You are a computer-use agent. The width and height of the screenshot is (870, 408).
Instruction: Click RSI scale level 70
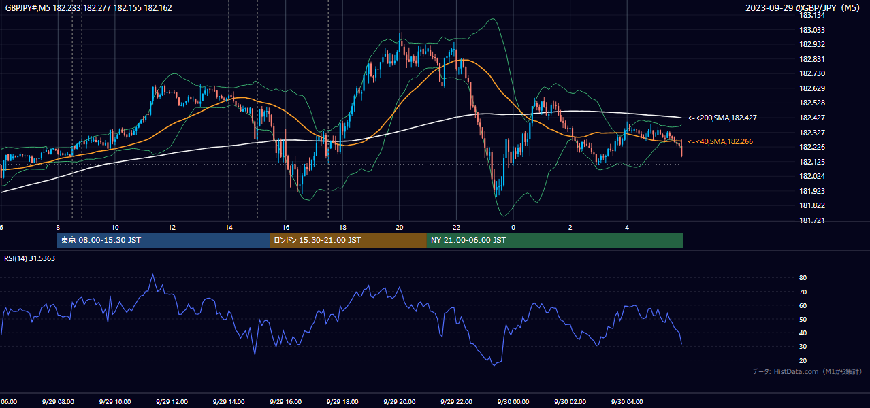point(803,292)
